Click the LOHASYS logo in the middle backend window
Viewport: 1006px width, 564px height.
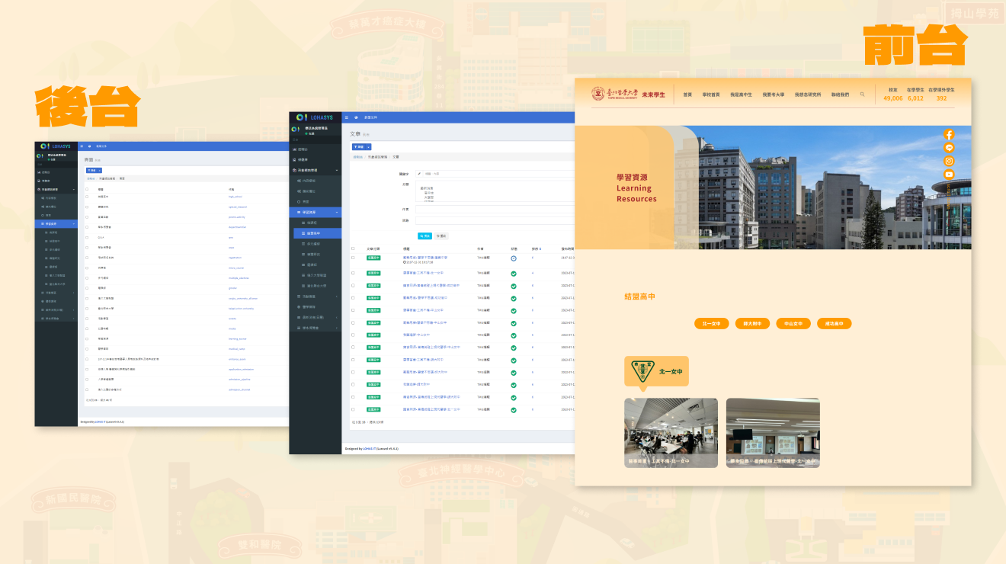click(x=316, y=117)
